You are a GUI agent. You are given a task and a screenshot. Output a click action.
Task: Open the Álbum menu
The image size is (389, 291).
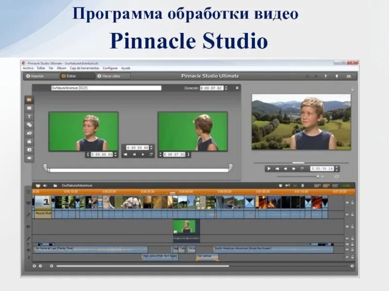coord(62,68)
